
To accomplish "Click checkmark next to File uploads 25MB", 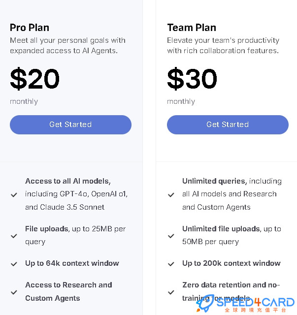I will (x=14, y=236).
